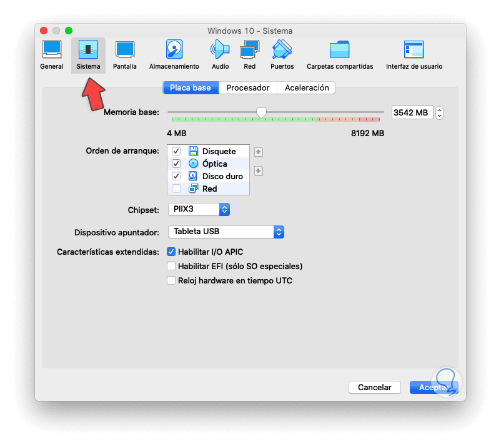Switch to the Placa base tab

tap(191, 88)
